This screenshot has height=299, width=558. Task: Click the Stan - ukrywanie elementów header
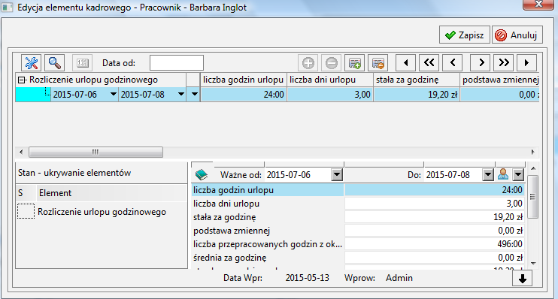(102, 173)
